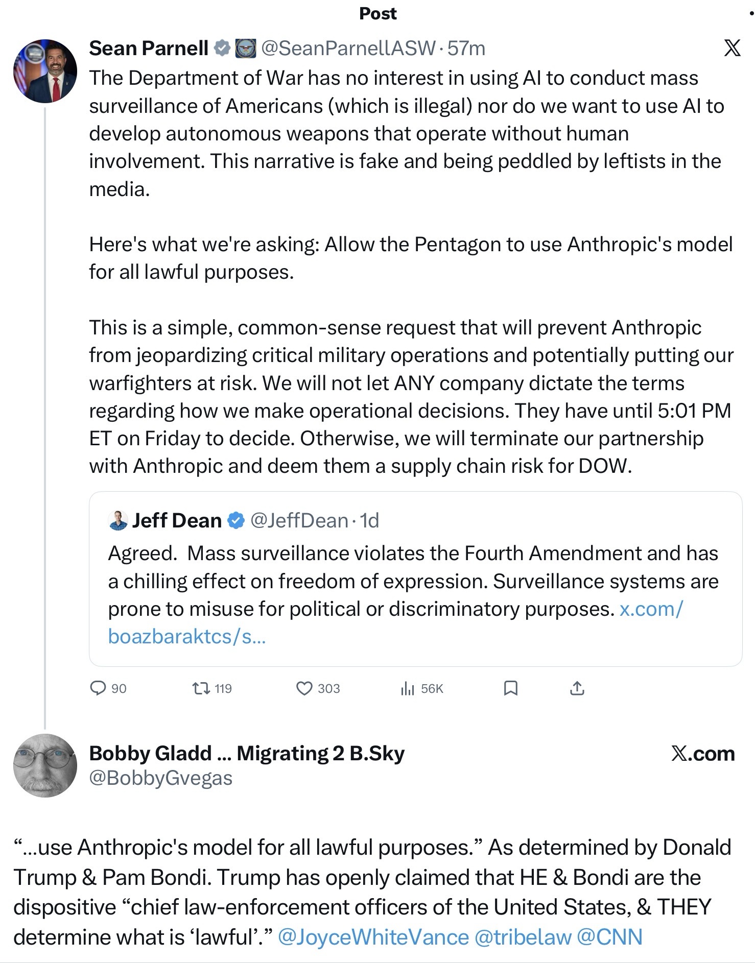The width and height of the screenshot is (755, 963).
Task: Open Sean Parnell's profile picture
Action: coord(45,71)
